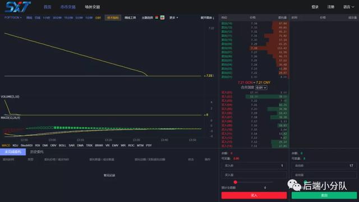Click the SXT logo
The image size is (359, 202).
(x=18, y=7)
